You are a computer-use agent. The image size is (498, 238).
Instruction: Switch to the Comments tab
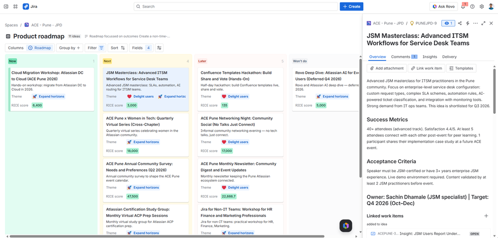tap(404, 56)
